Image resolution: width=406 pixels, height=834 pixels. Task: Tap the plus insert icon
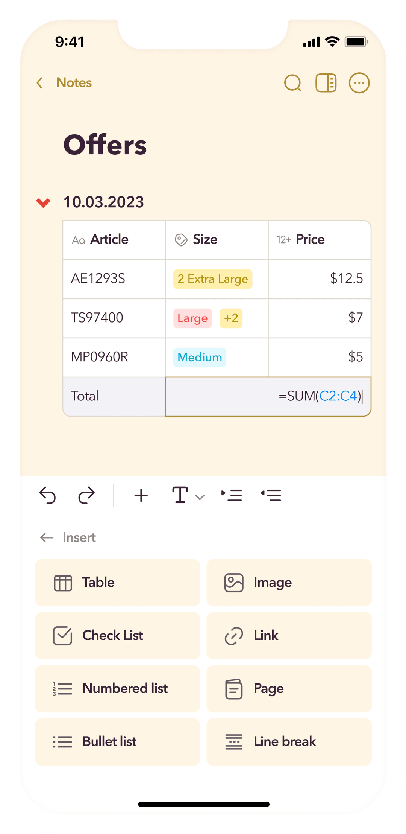tap(141, 495)
